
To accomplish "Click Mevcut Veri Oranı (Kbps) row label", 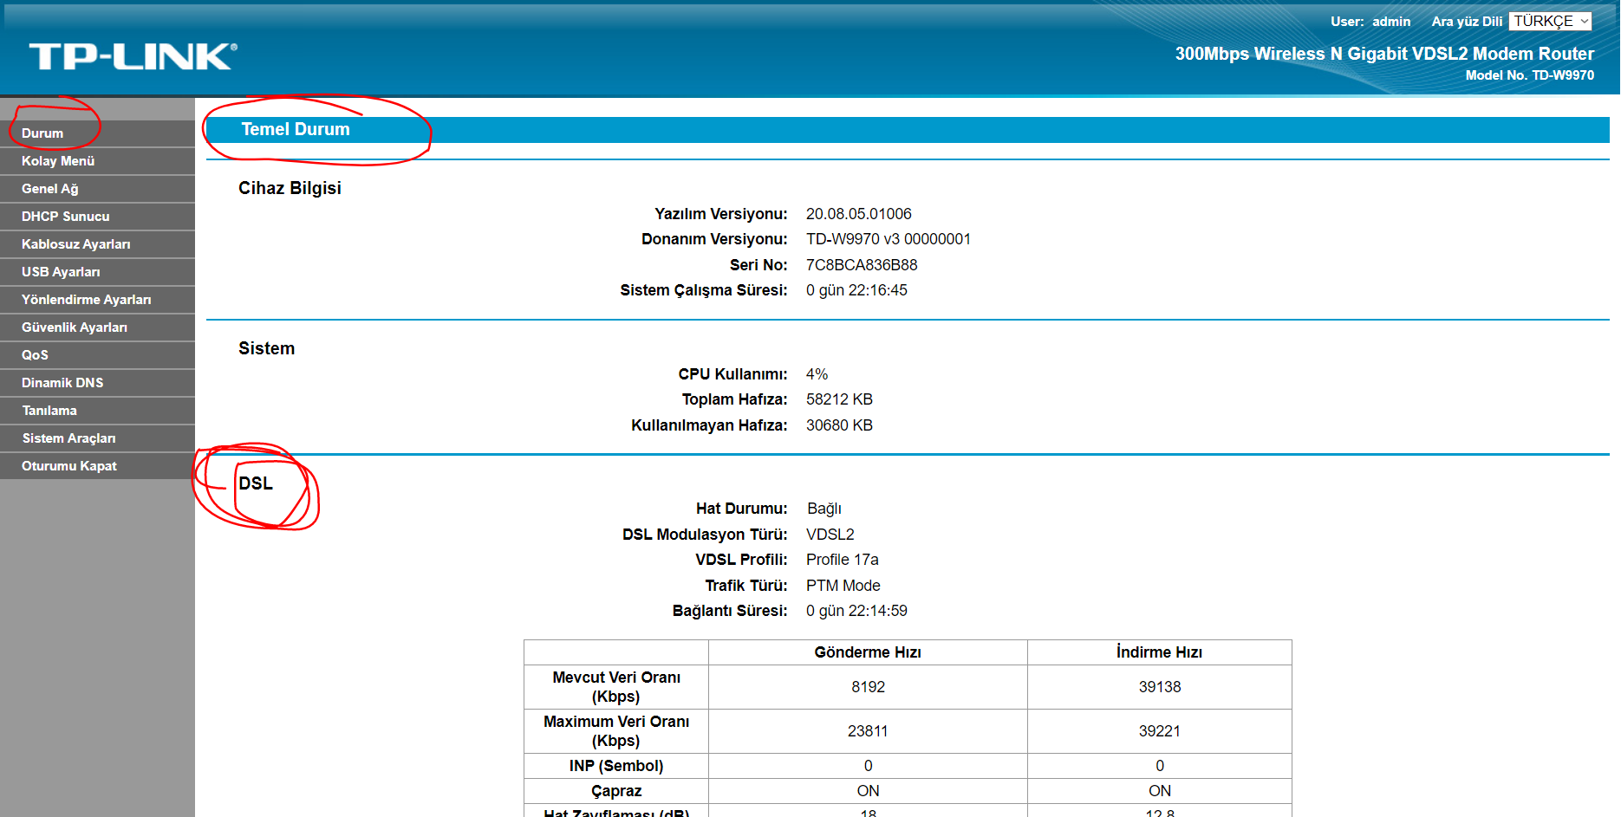I will pos(616,687).
